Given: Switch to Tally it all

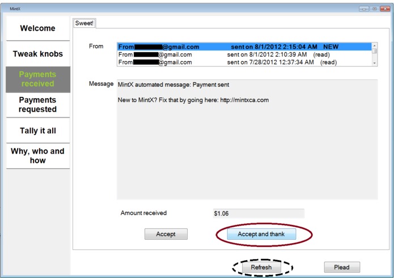Looking at the screenshot, I should [37, 130].
